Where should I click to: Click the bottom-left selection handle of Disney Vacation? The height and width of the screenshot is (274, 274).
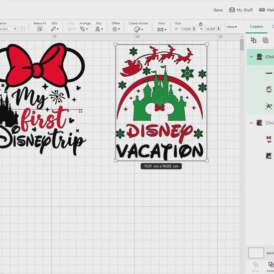(116, 161)
